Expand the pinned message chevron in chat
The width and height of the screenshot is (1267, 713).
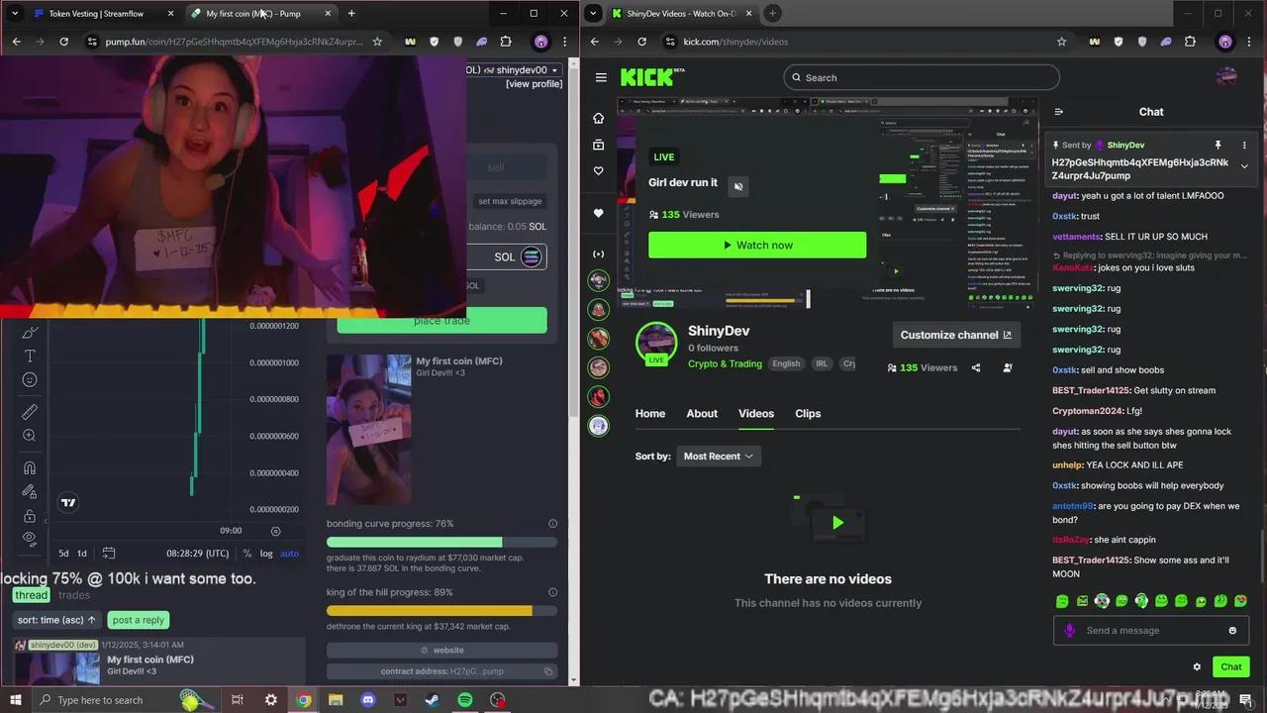1244,166
